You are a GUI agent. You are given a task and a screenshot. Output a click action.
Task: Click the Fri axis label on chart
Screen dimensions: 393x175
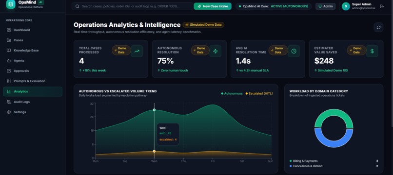[213, 161]
